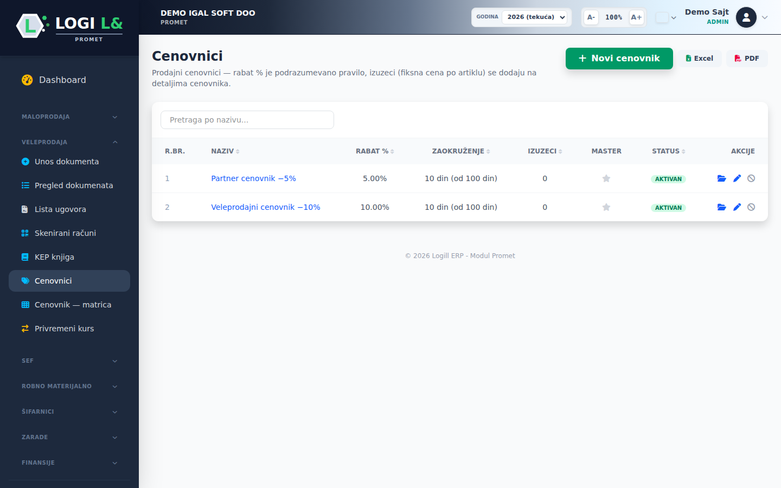Open Veleprodajni cenovnik −10% link
781x488 pixels.
click(266, 207)
